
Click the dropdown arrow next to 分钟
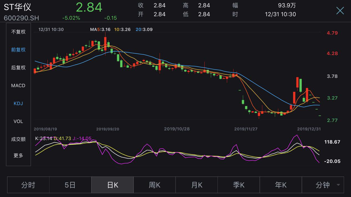pos(338,185)
